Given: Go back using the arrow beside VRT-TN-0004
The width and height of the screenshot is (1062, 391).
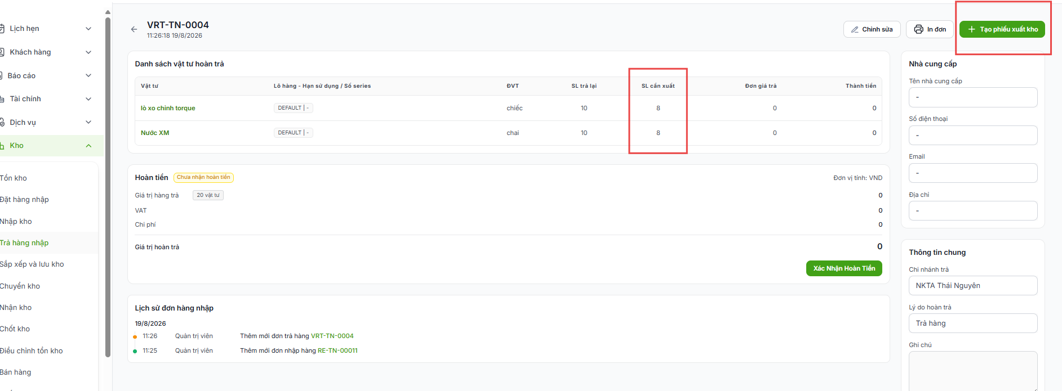Looking at the screenshot, I should tap(134, 29).
